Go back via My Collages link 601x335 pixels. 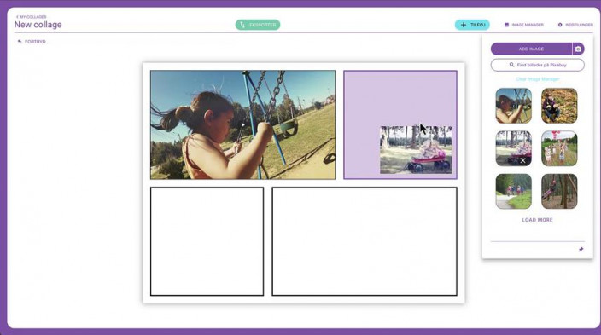point(31,17)
